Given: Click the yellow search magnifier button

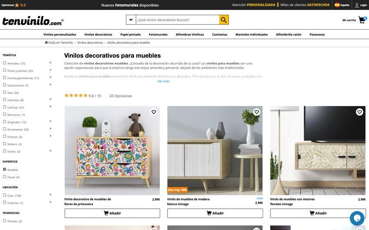Looking at the screenshot, I should [224, 20].
